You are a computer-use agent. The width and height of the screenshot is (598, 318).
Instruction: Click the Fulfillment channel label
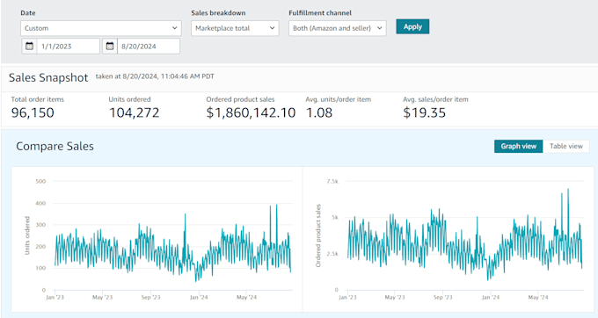click(x=320, y=13)
